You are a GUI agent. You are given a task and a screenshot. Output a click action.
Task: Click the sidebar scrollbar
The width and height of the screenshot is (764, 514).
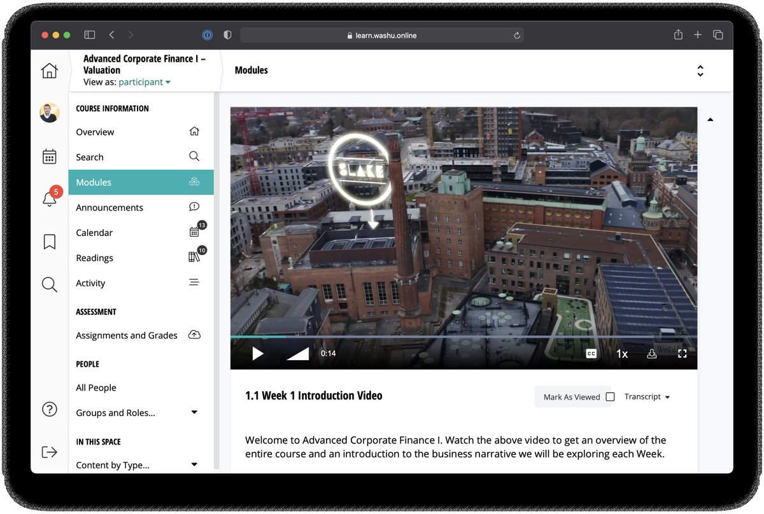click(216, 280)
